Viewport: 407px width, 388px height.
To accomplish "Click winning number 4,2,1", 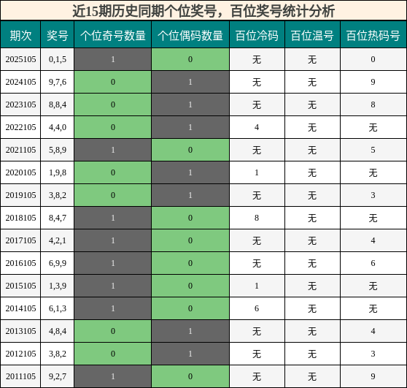I will tap(58, 240).
